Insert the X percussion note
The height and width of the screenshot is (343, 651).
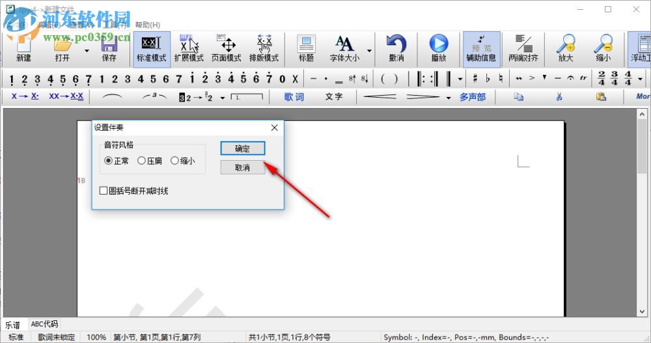coord(295,79)
